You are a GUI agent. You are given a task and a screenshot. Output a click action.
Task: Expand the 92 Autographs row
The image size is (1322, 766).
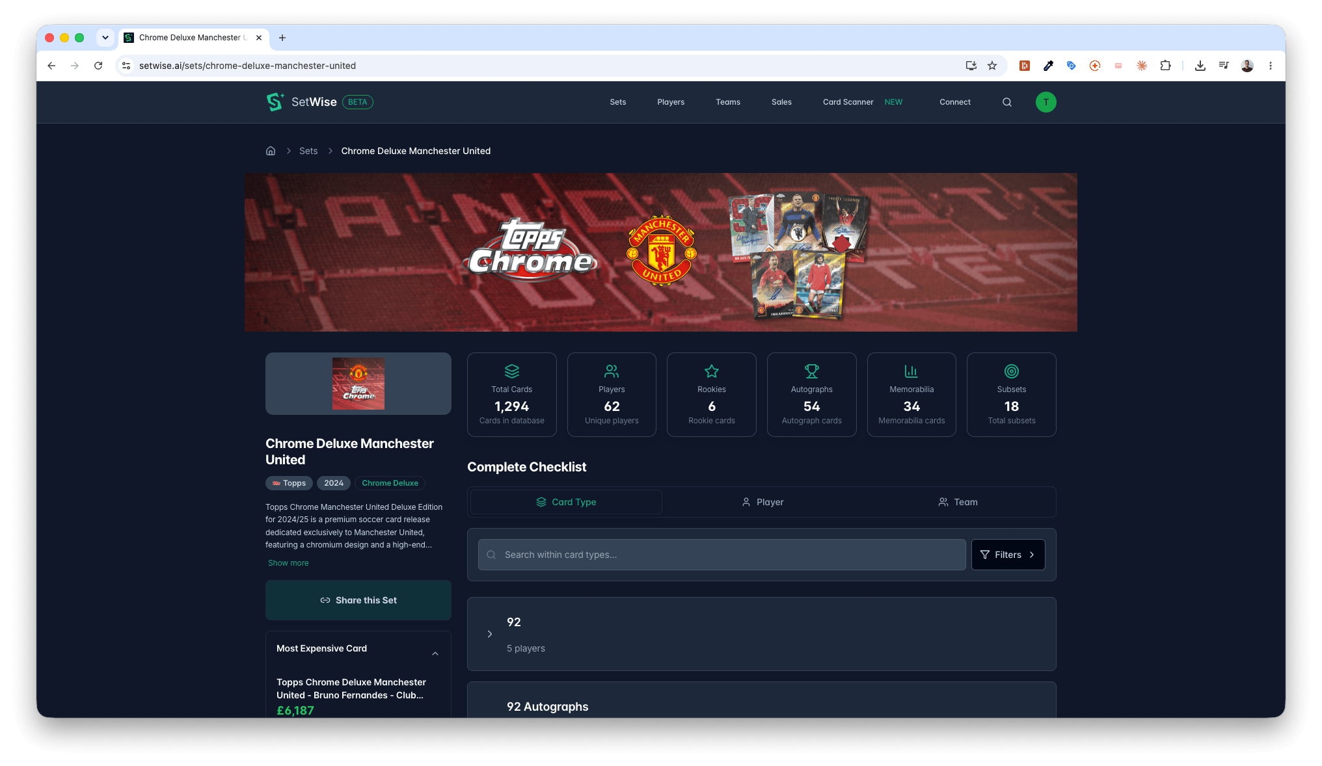click(x=761, y=700)
